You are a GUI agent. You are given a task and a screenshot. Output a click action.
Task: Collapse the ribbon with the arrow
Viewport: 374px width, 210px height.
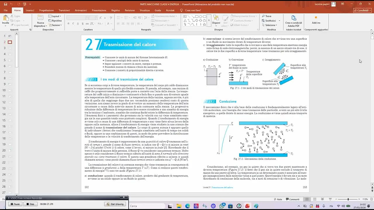coord(371,29)
